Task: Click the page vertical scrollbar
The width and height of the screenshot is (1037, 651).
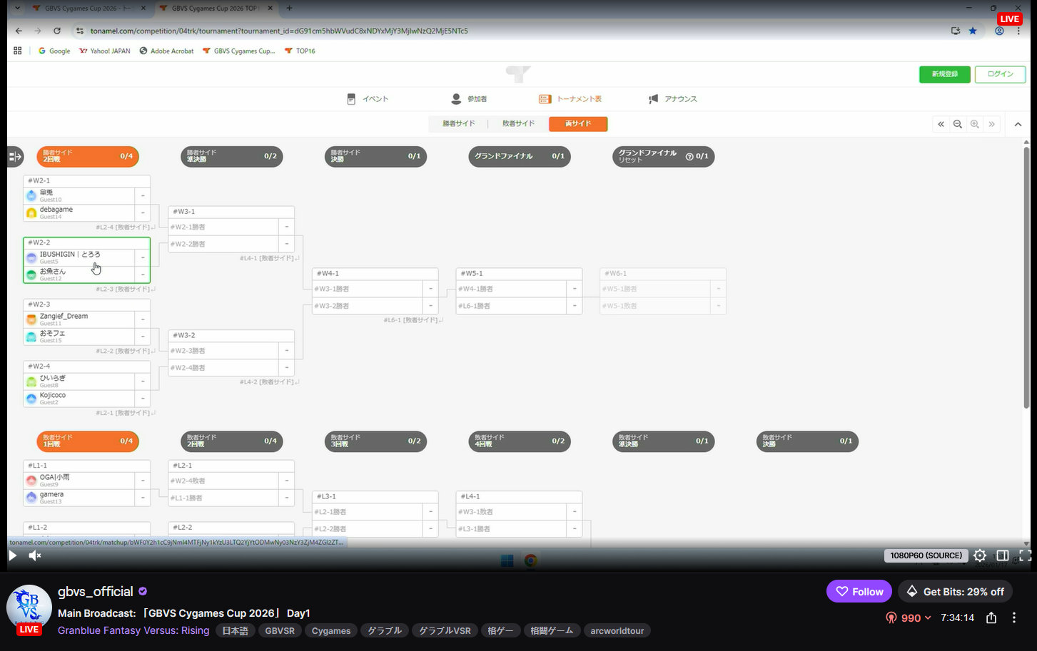Action: 1027,277
